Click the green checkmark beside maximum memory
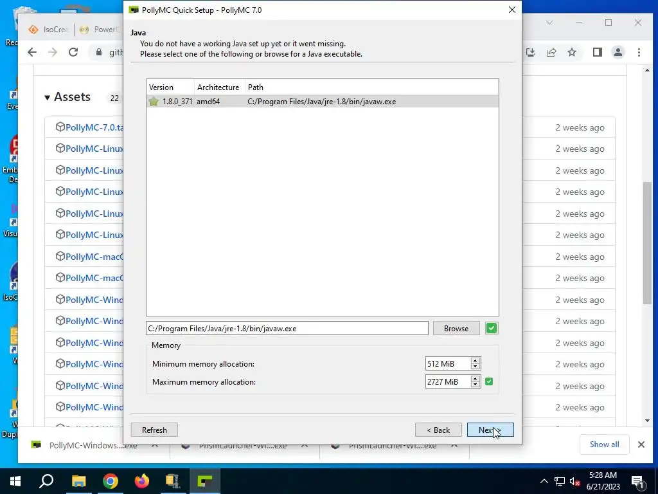The width and height of the screenshot is (658, 494). point(489,381)
